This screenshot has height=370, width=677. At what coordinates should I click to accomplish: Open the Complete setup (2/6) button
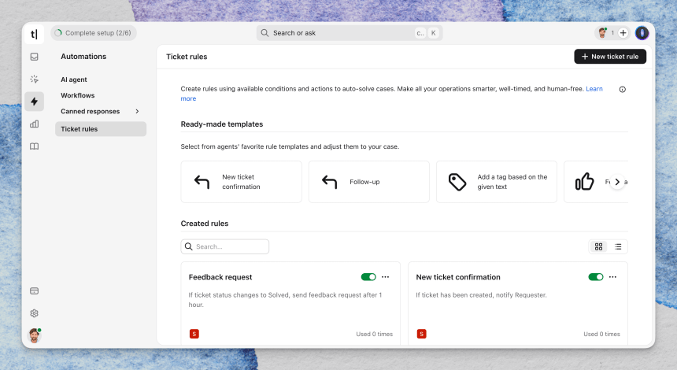click(x=94, y=33)
